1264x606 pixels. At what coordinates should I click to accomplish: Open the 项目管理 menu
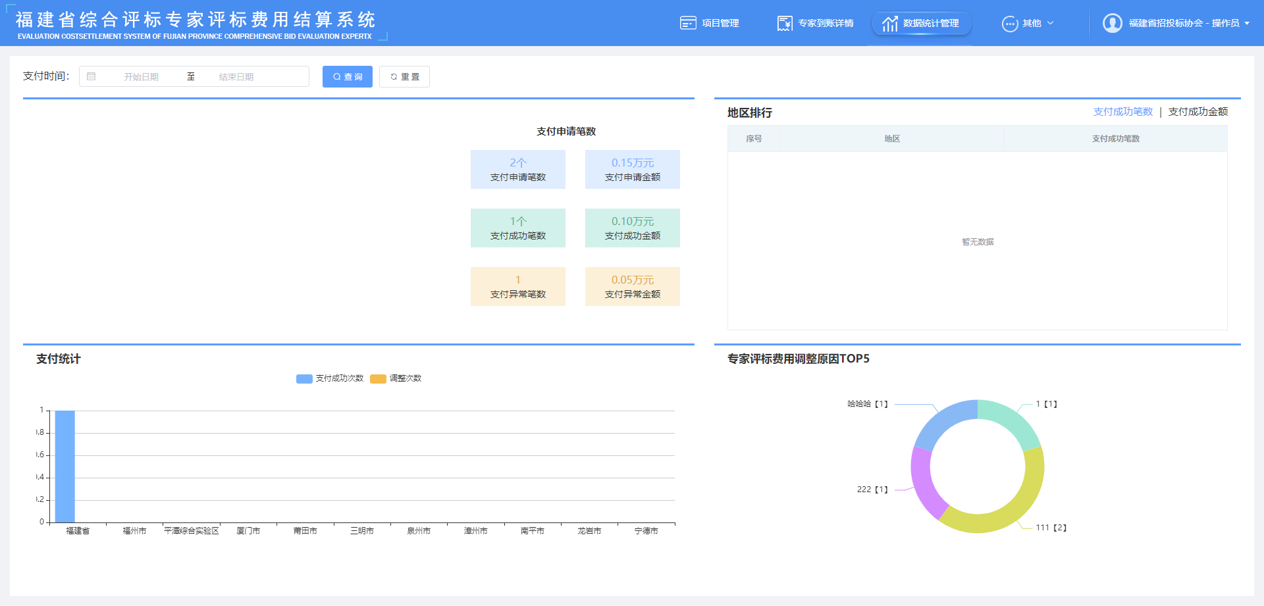[720, 23]
